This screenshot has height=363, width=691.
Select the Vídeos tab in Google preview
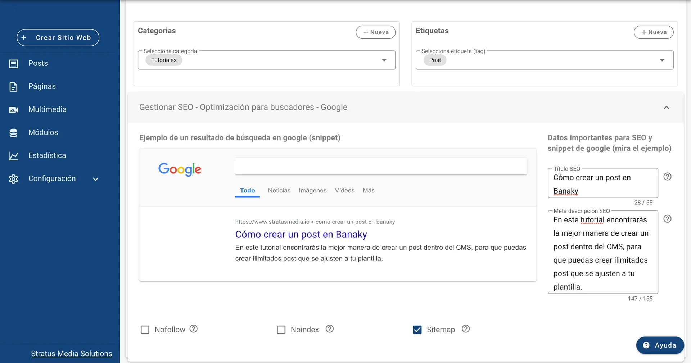[x=345, y=191]
